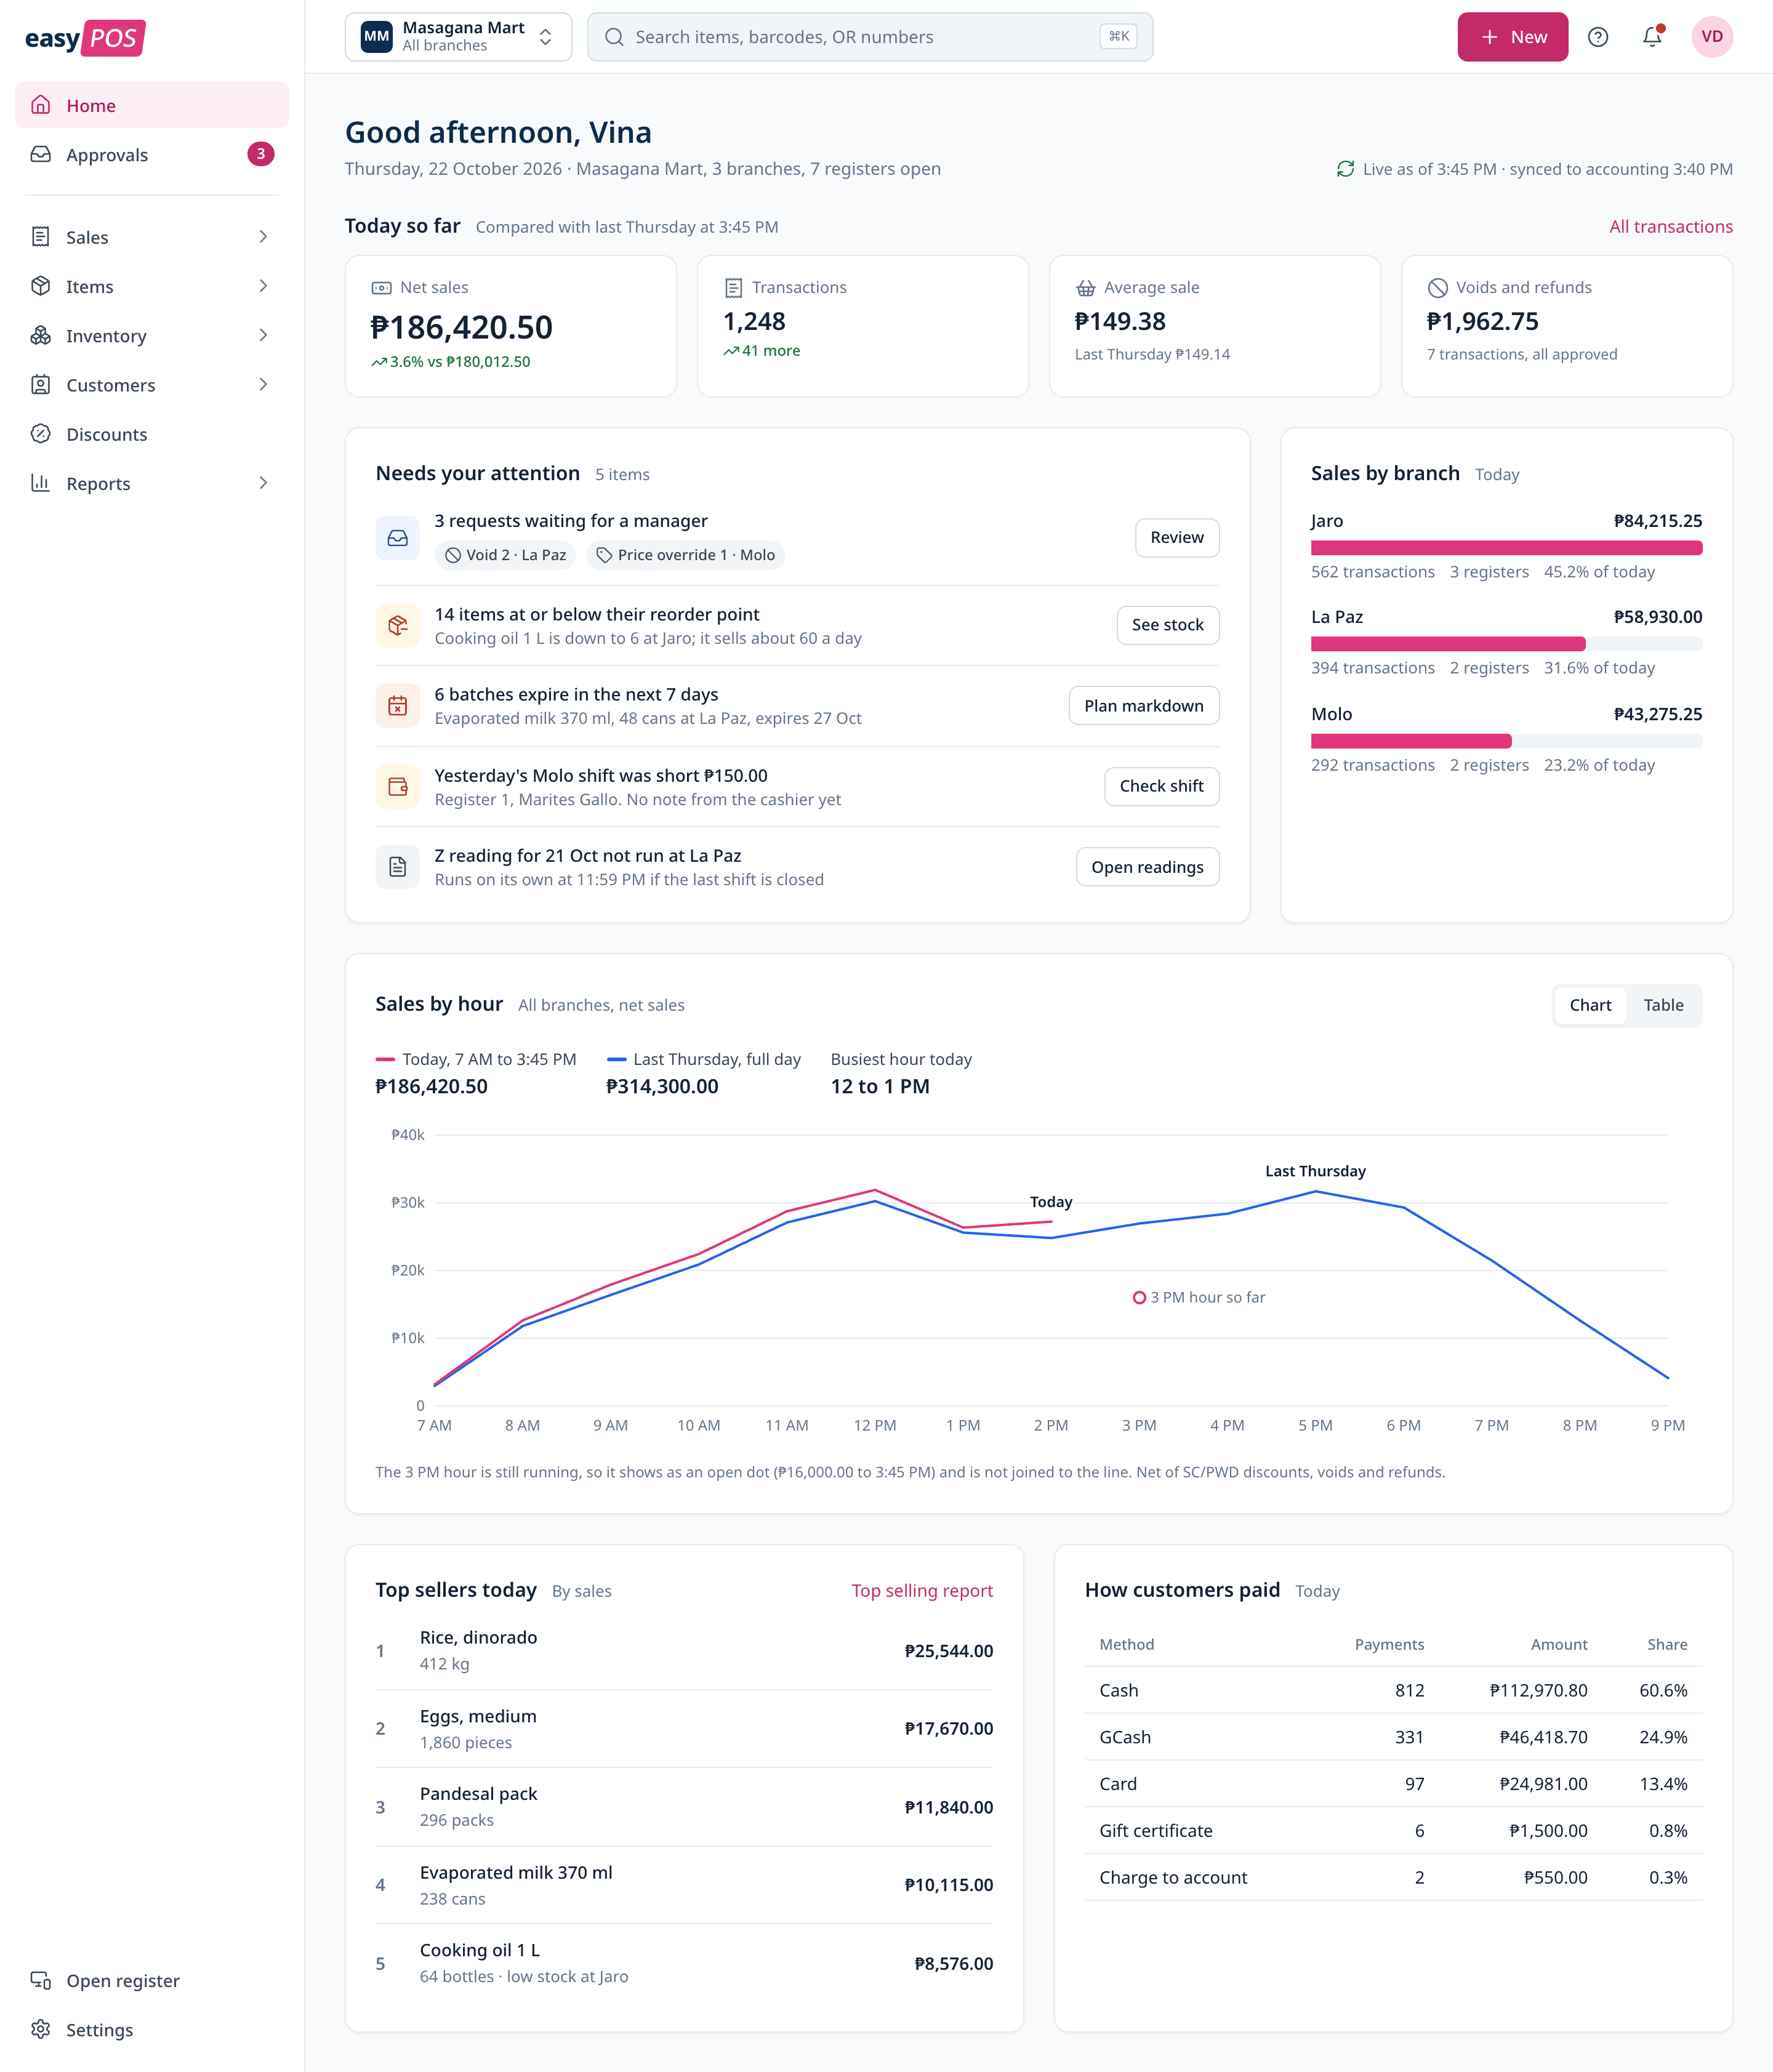Click the easyPOS logo
This screenshot has height=2072, width=1773.
85,38
